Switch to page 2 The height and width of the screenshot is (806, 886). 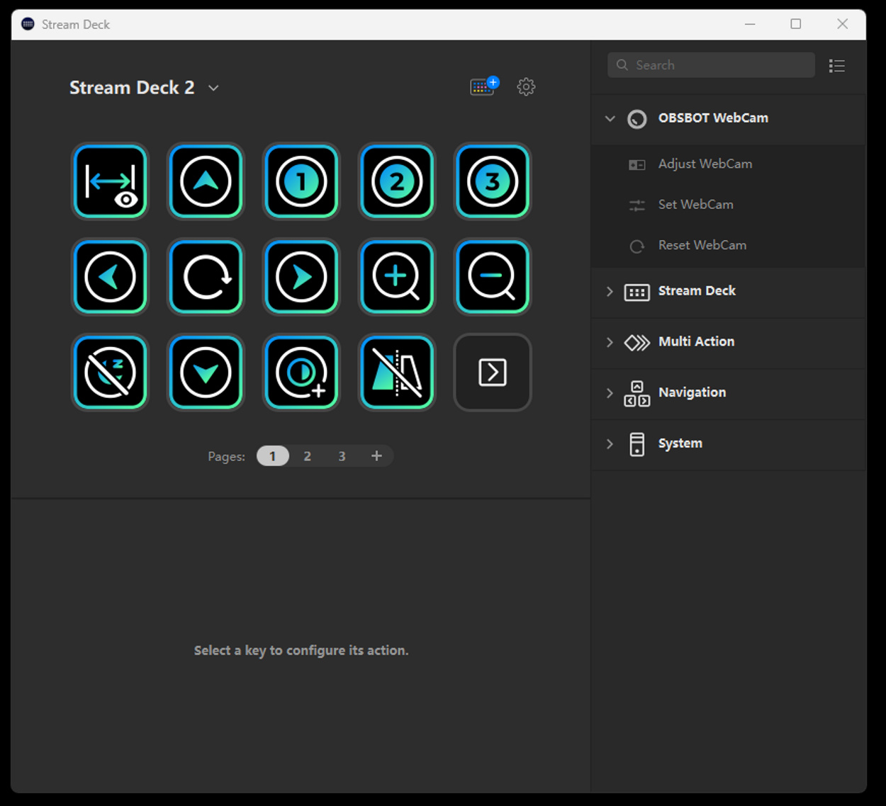click(x=307, y=455)
